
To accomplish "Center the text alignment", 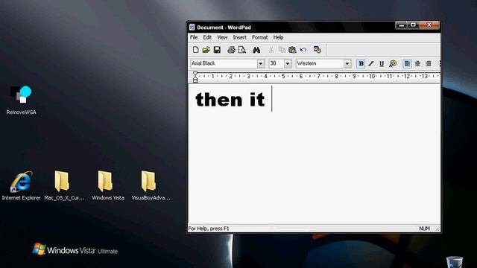I will click(417, 63).
